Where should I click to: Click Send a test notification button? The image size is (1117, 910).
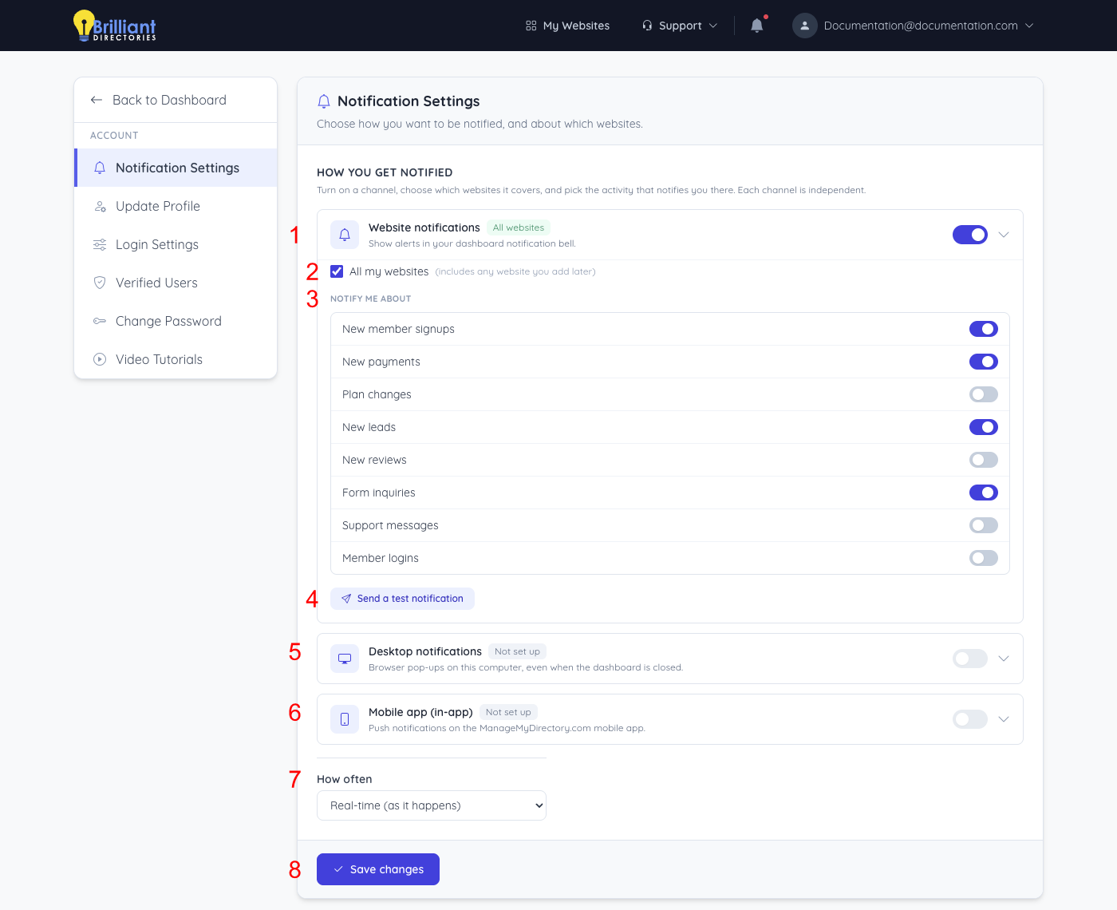pyautogui.click(x=402, y=599)
